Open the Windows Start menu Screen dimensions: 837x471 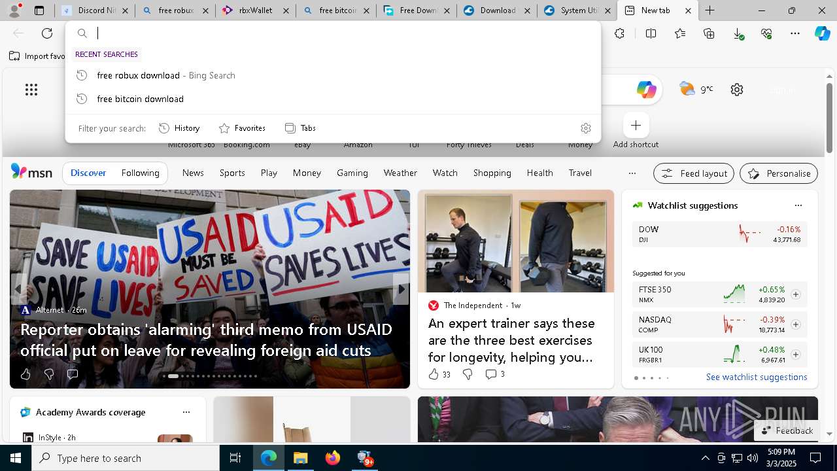tap(16, 458)
